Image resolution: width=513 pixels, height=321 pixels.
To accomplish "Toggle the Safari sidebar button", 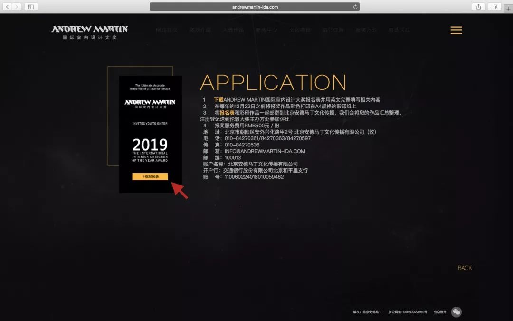I will [x=31, y=7].
